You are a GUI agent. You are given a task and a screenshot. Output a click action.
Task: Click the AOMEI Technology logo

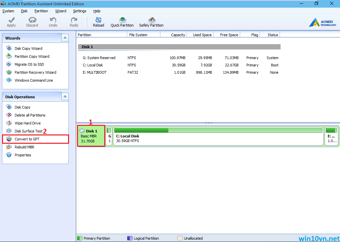click(323, 22)
